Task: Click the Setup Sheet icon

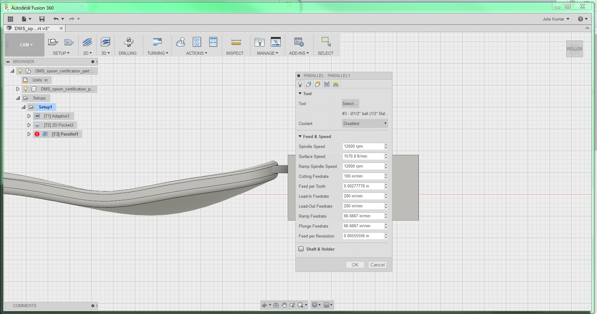Action: coord(213,42)
